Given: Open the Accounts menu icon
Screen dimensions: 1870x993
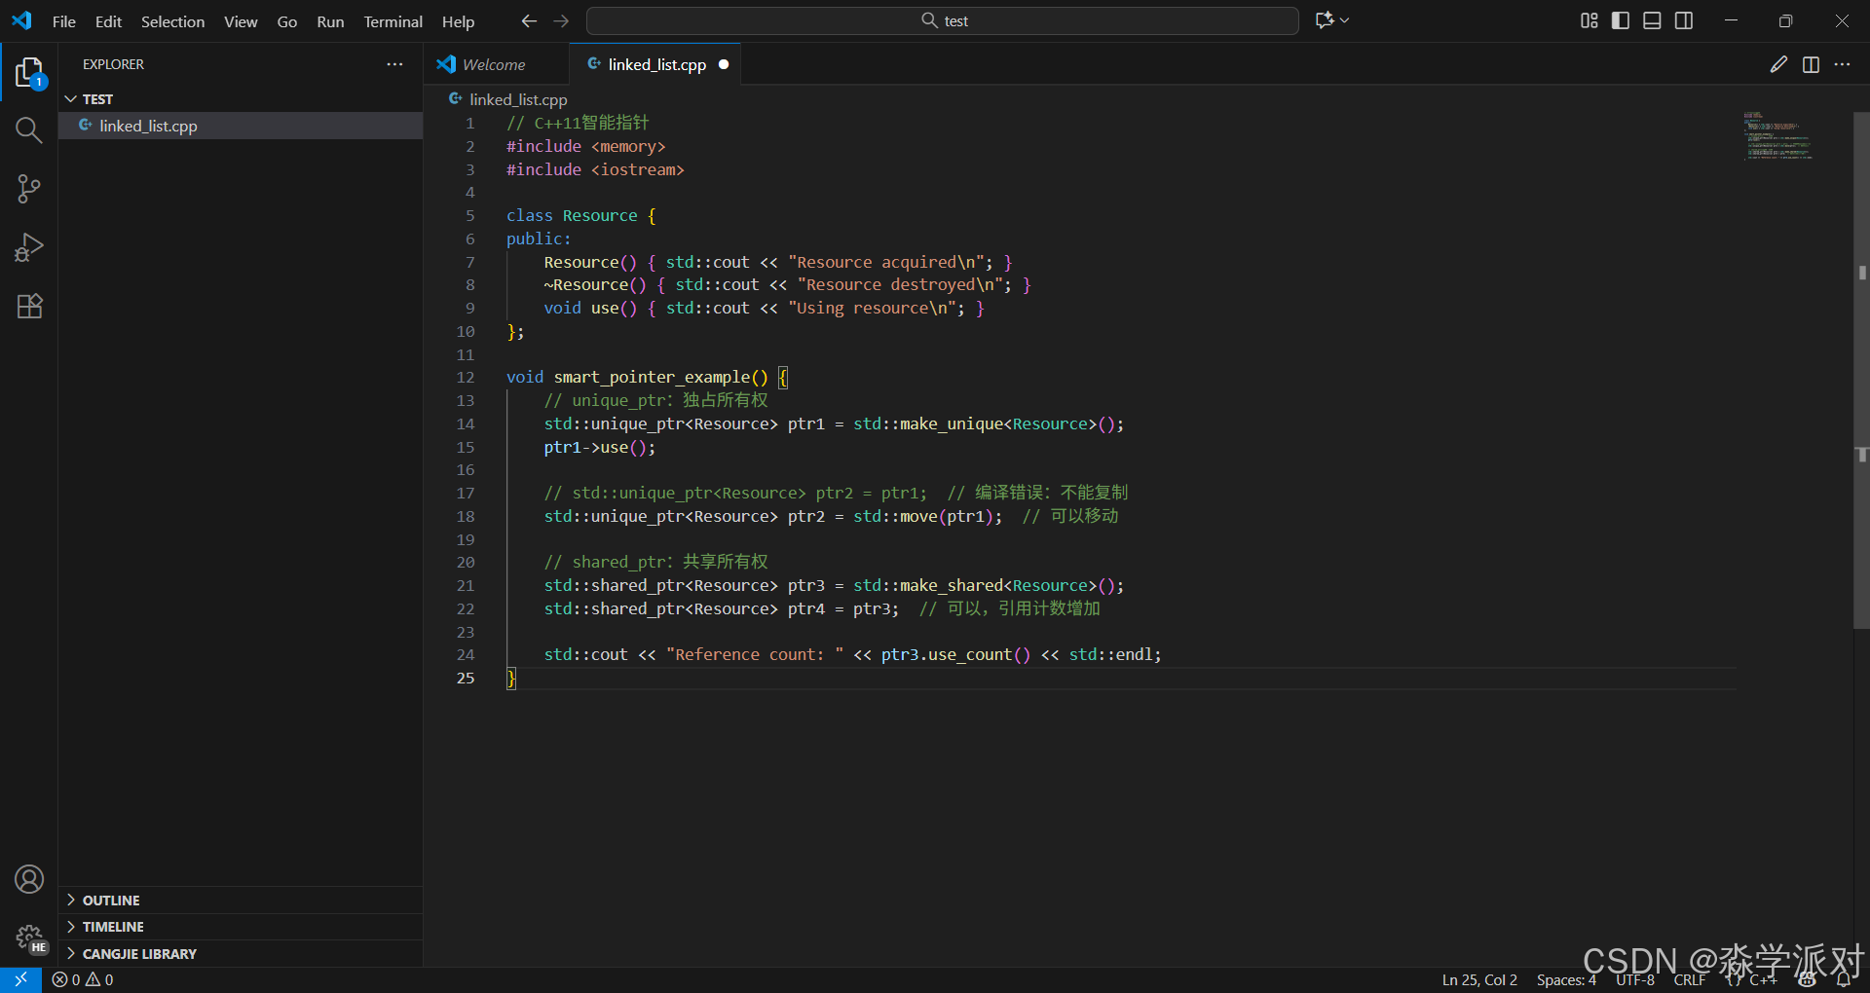Looking at the screenshot, I should pyautogui.click(x=29, y=879).
